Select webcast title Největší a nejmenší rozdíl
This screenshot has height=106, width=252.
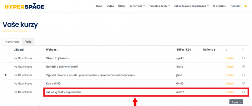pos(62,67)
